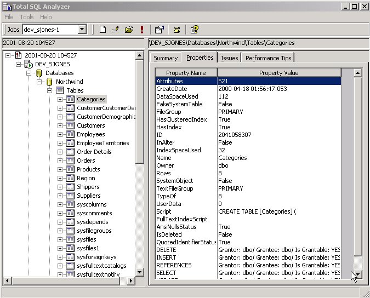Click the yellow scroll toolbar icon
This screenshot has width=370, height=298.
click(177, 30)
